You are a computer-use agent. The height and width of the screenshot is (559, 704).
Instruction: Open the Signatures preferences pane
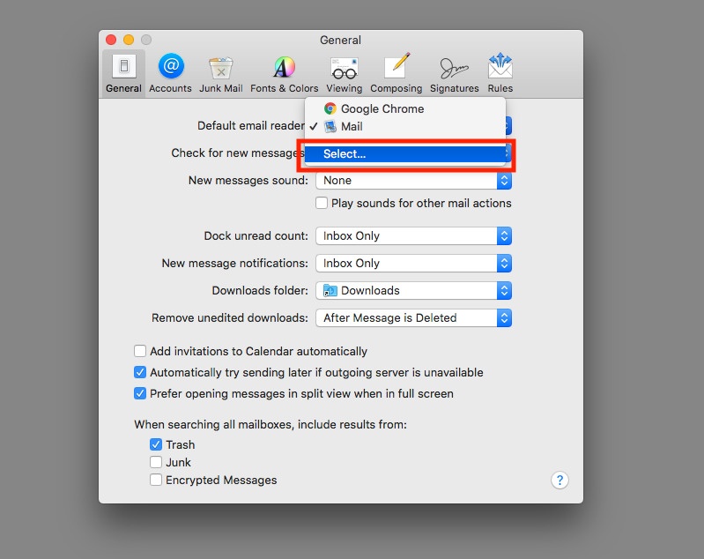tap(455, 74)
